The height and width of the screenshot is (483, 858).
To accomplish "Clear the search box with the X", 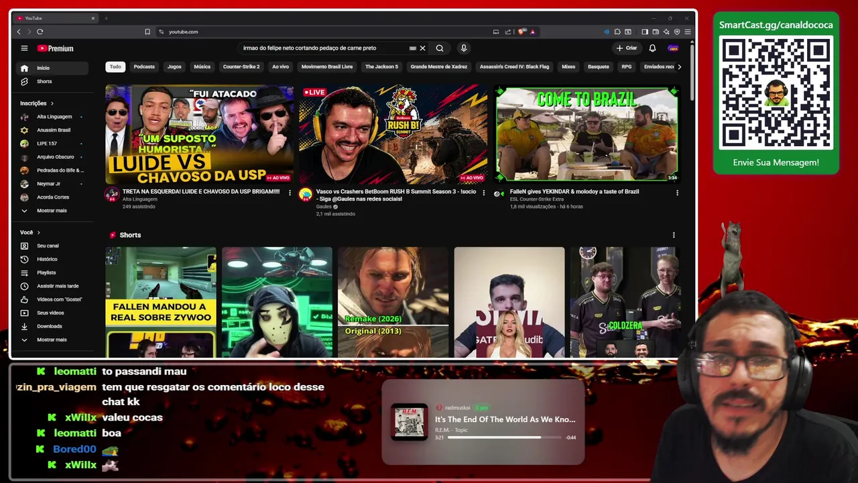I will pyautogui.click(x=422, y=48).
